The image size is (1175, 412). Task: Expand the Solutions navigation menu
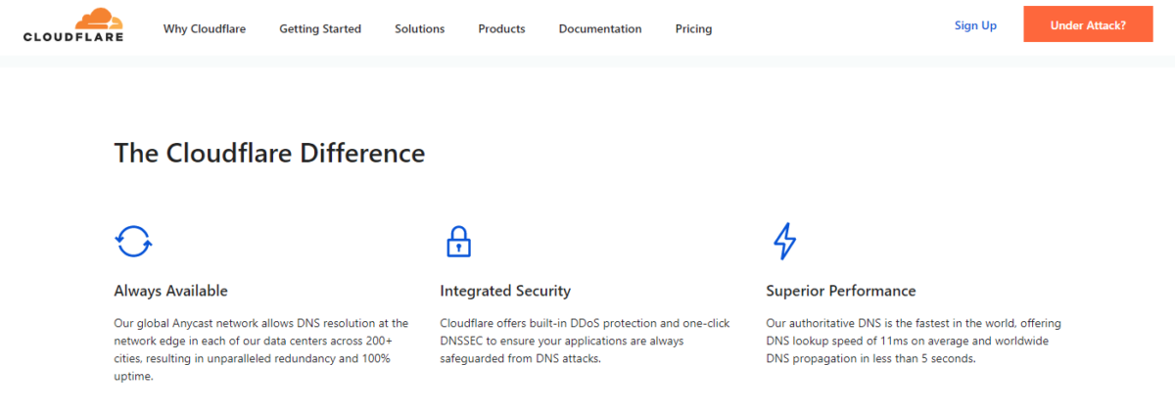click(x=419, y=29)
